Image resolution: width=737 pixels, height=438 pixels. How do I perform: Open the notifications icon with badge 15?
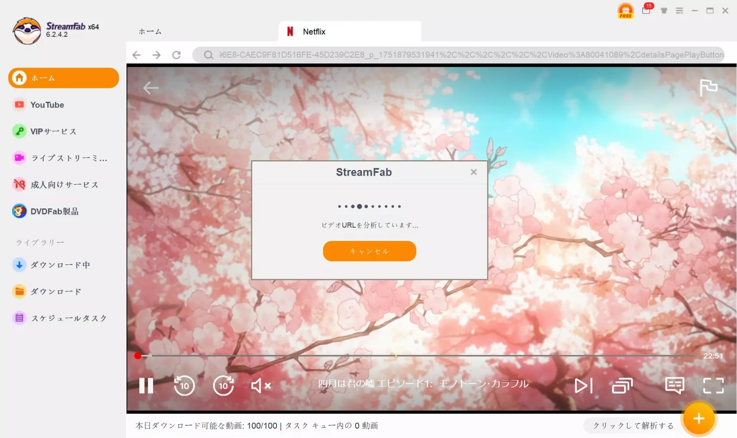click(647, 10)
